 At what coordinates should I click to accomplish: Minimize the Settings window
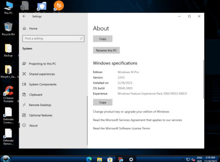click(180, 16)
